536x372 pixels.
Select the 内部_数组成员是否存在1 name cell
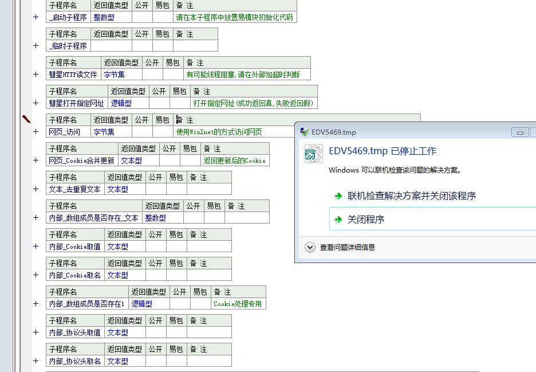87,304
